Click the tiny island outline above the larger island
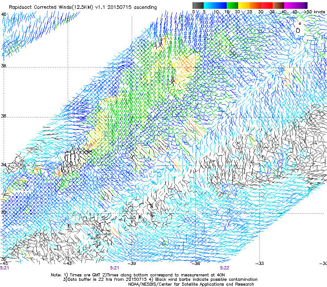Viewport: 327px width, 287px height. pyautogui.click(x=300, y=23)
